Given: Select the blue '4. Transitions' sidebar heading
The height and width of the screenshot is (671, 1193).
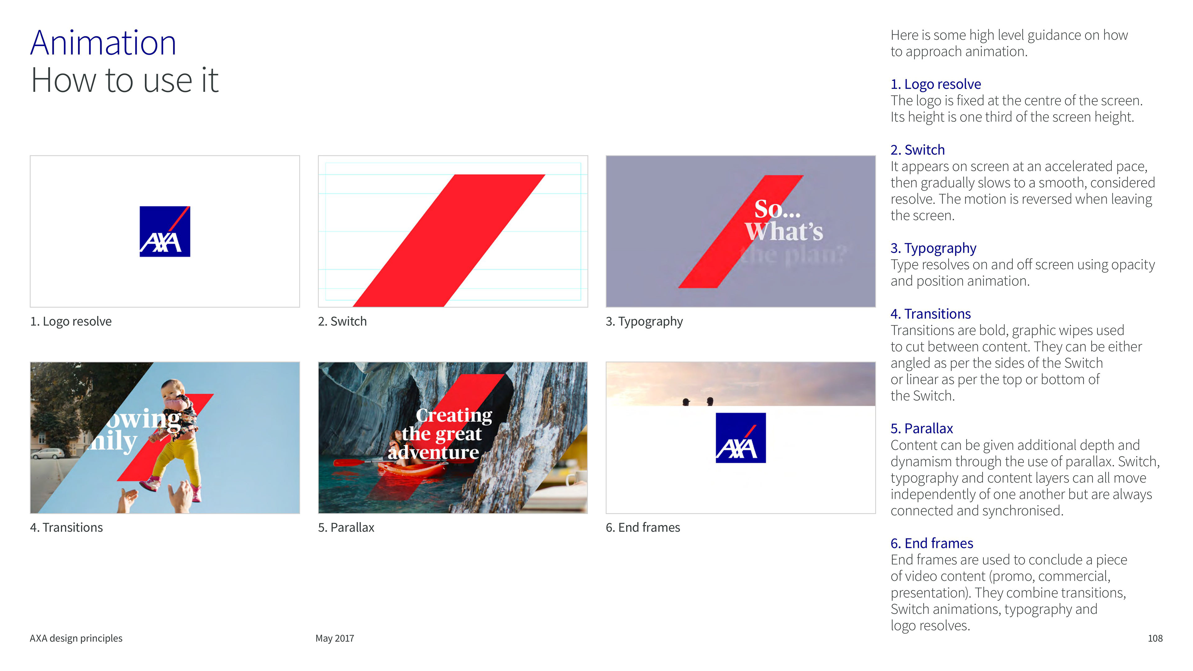Looking at the screenshot, I should [x=930, y=313].
